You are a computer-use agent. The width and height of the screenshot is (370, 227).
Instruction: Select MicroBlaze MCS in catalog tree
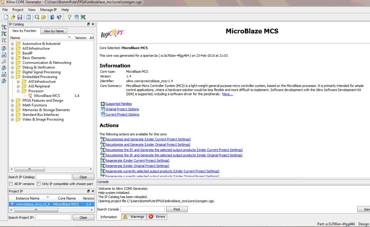(47, 96)
